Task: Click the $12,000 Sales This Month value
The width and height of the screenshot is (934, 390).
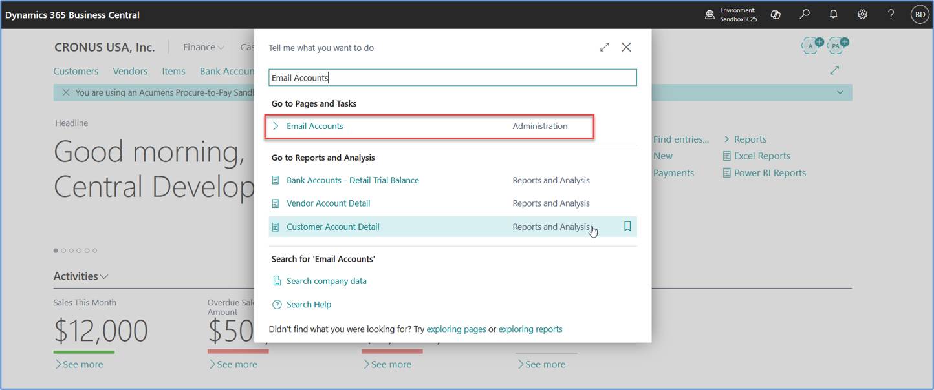Action: coord(101,331)
